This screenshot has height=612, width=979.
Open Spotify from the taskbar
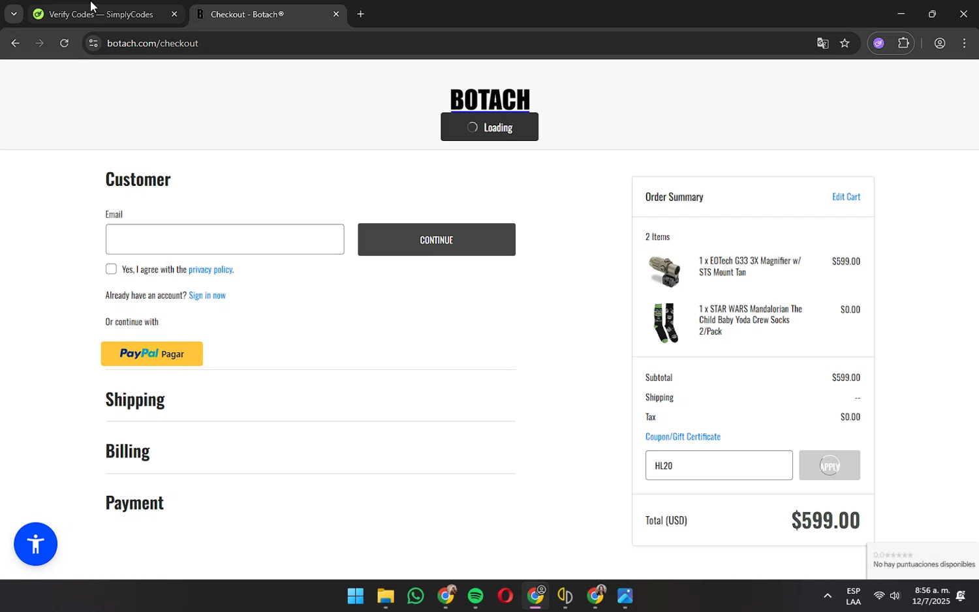476,596
